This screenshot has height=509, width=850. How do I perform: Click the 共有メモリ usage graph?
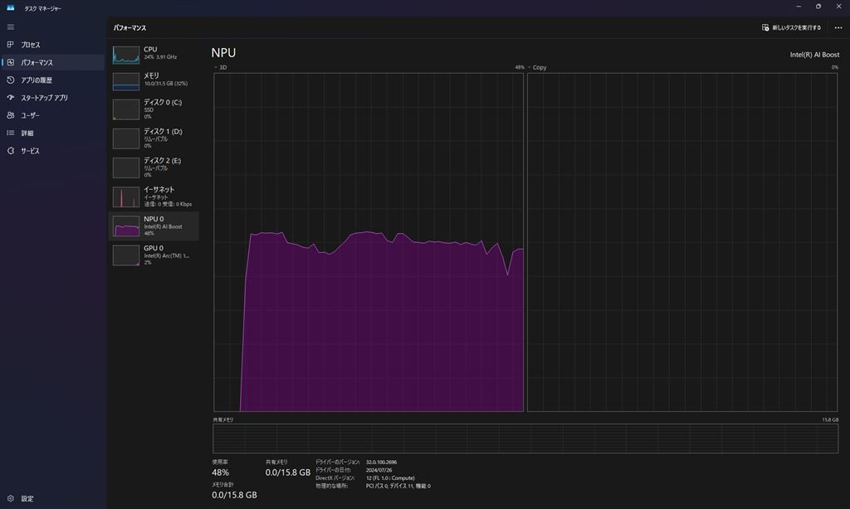pos(525,439)
